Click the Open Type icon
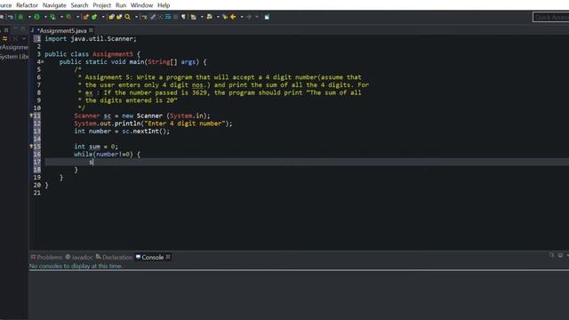 (111, 17)
